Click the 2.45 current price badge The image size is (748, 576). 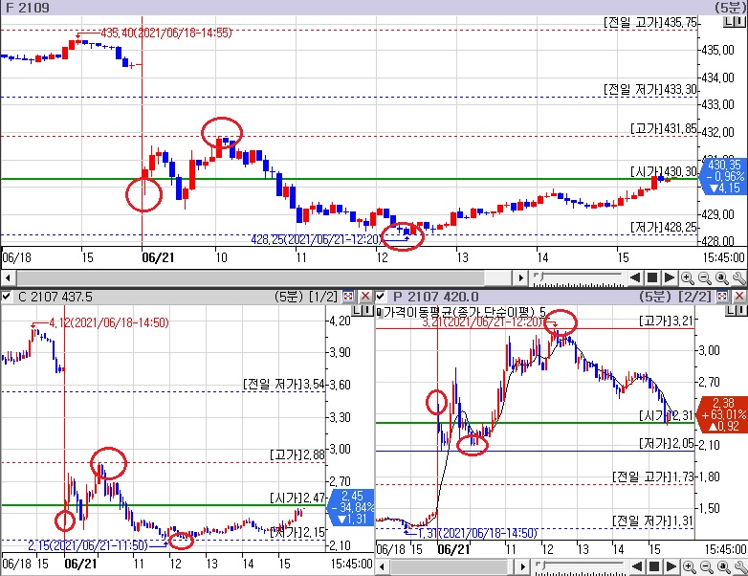[351, 507]
